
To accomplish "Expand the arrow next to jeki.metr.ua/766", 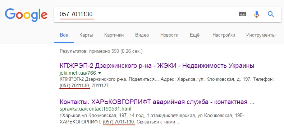I will (x=100, y=73).
